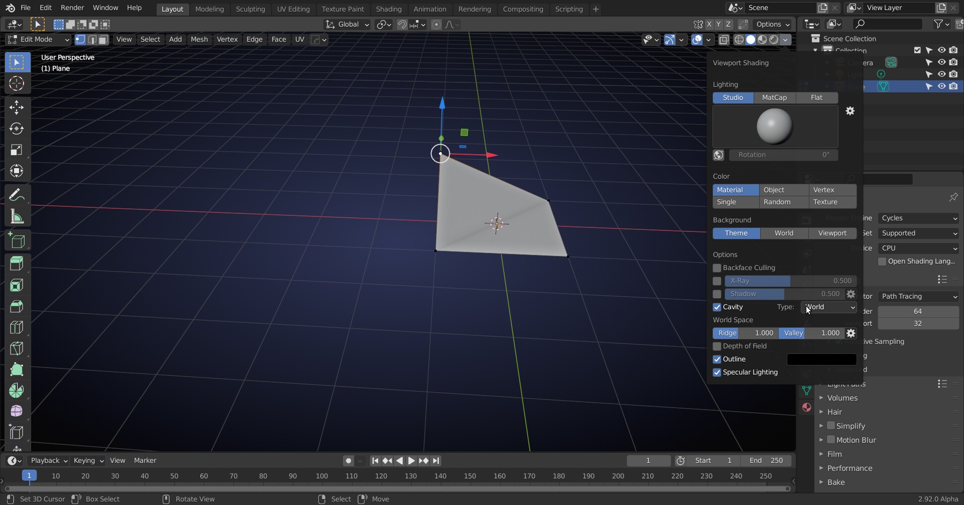Set color mode to Texture
This screenshot has width=964, height=505.
coord(832,202)
